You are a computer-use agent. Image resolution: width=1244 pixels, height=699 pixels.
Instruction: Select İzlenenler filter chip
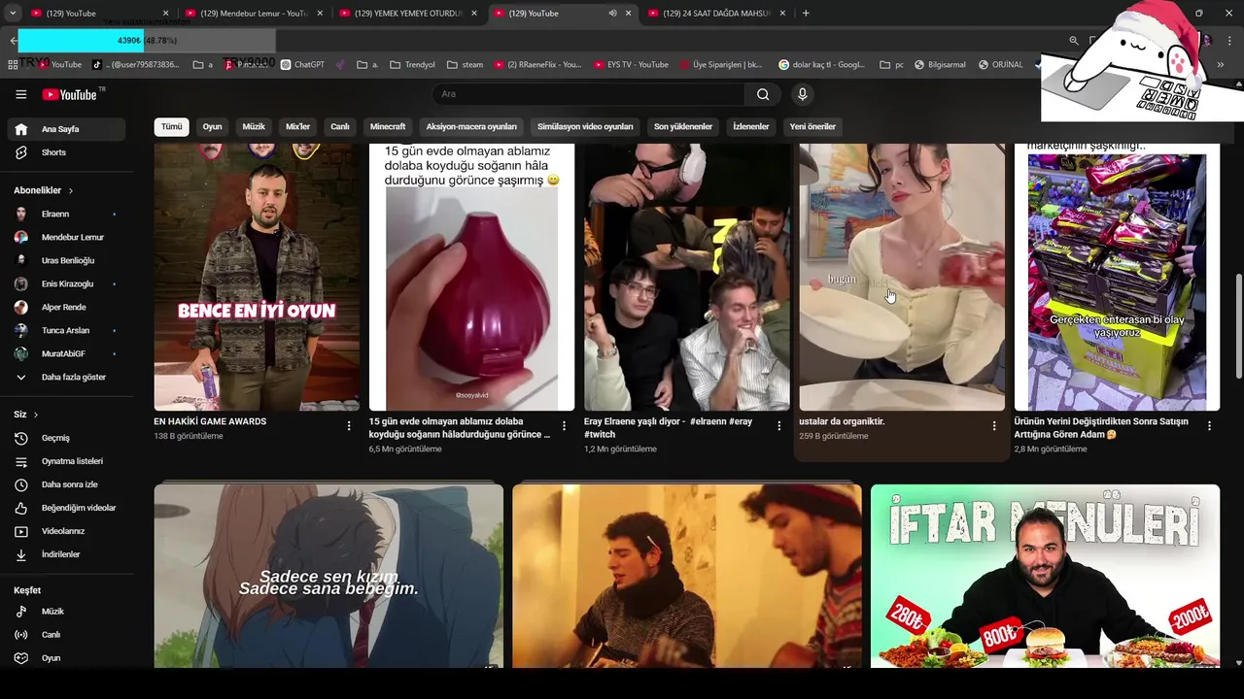(x=750, y=127)
